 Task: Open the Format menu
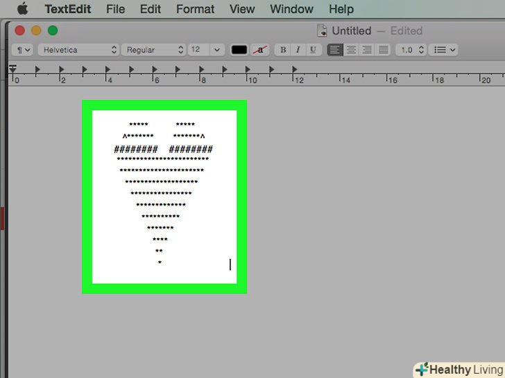195,9
